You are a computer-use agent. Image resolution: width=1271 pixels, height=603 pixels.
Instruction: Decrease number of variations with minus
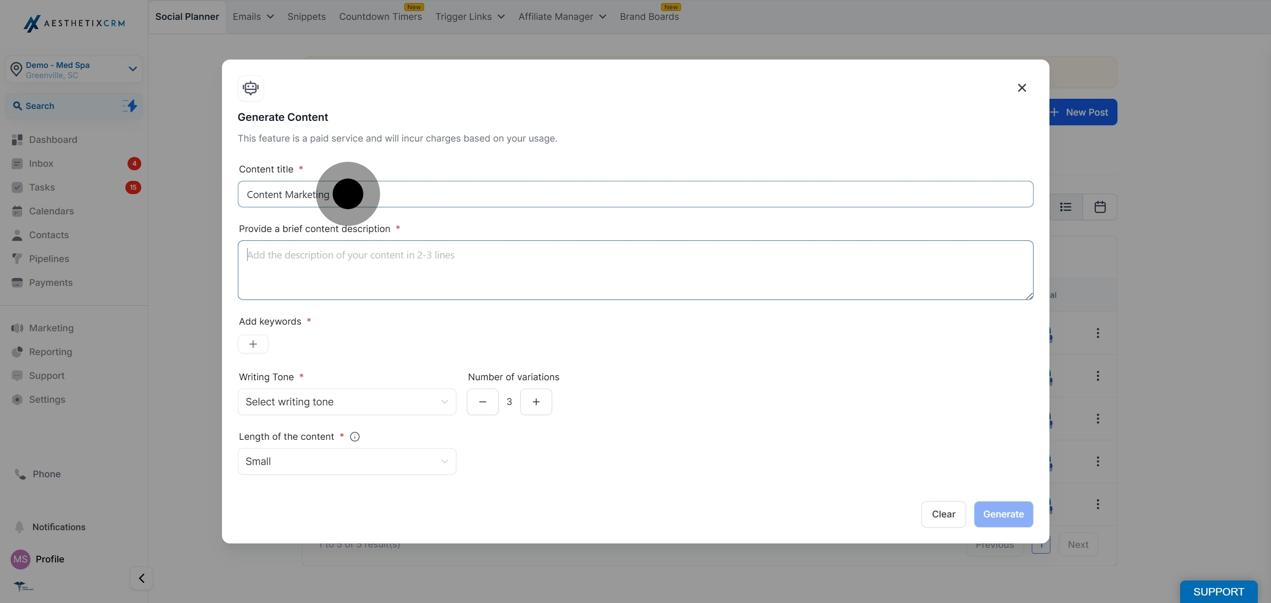(x=482, y=402)
